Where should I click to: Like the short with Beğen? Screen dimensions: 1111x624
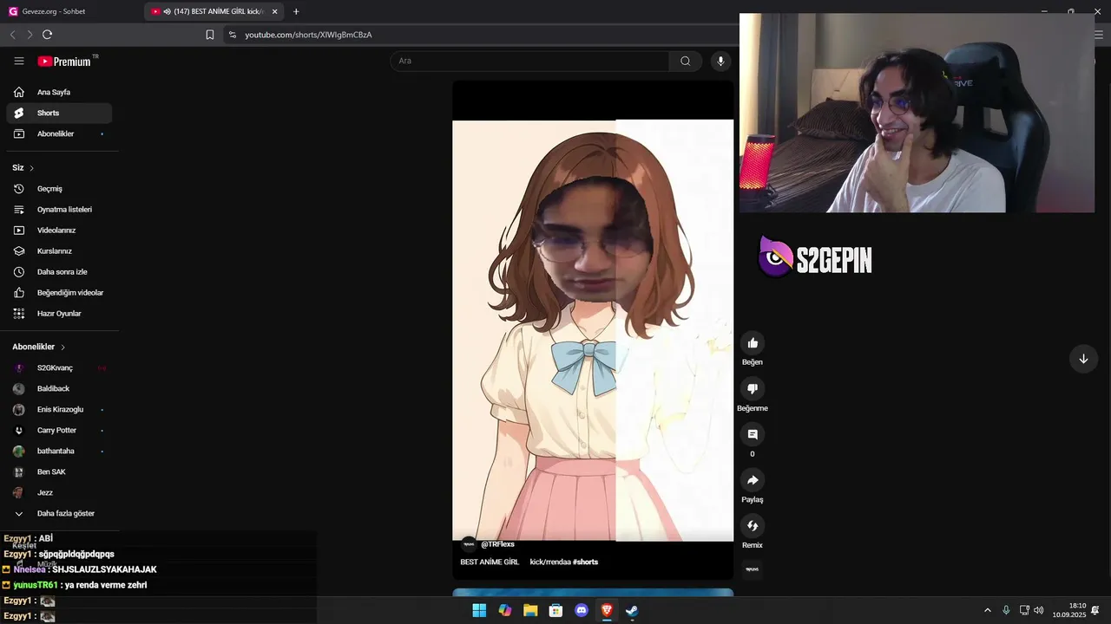[753, 343]
